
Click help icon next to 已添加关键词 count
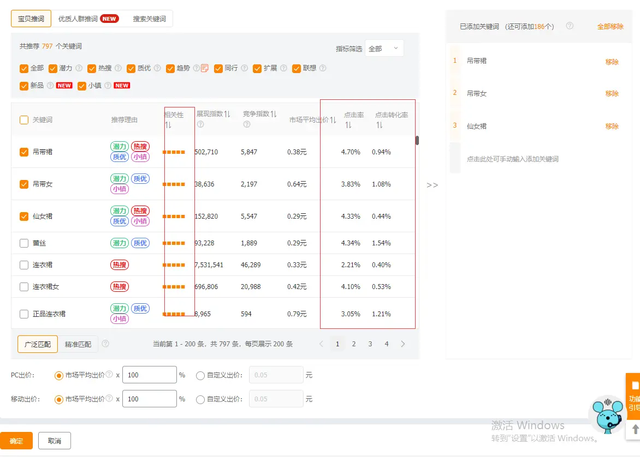pyautogui.click(x=570, y=26)
